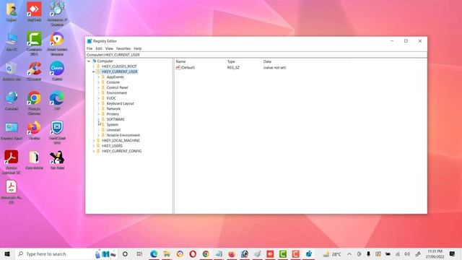Viewport: 462px width, 260px height.
Task: Open the Windows Start menu
Action: [7, 253]
